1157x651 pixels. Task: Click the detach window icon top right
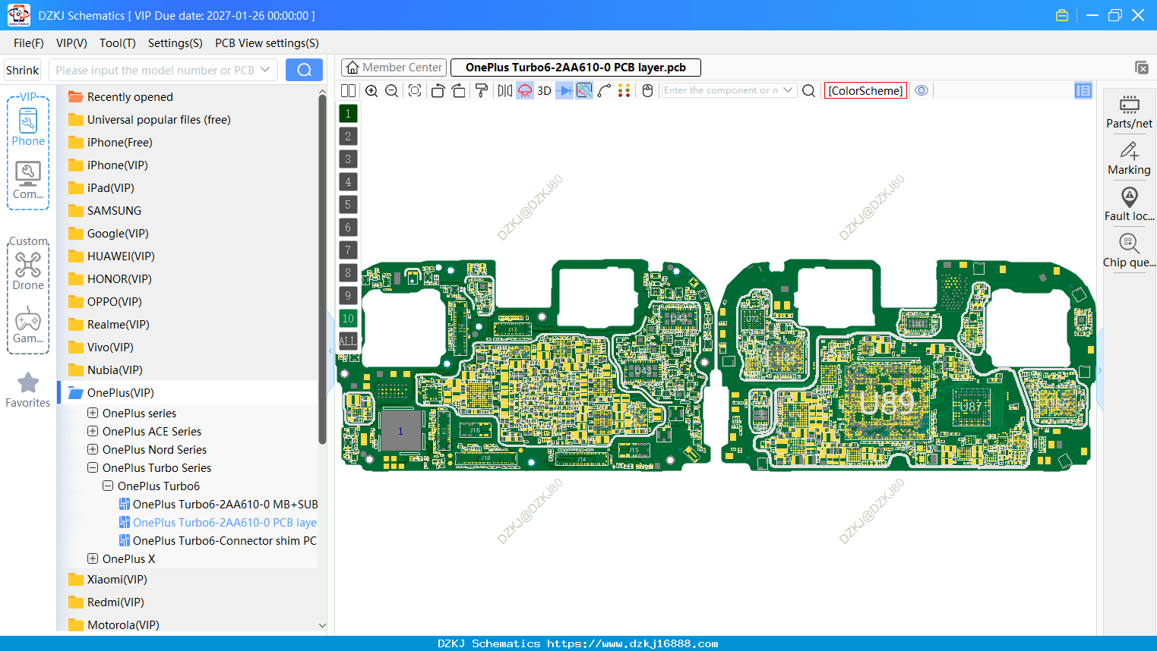pyautogui.click(x=1141, y=68)
